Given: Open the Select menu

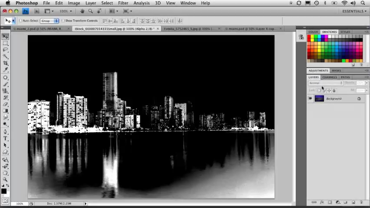Looking at the screenshot, I should tap(107, 3).
